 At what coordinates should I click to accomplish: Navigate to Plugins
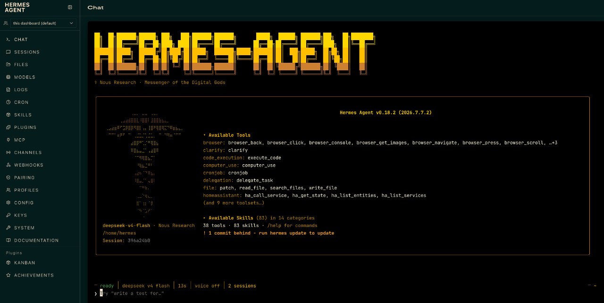(x=40, y=127)
